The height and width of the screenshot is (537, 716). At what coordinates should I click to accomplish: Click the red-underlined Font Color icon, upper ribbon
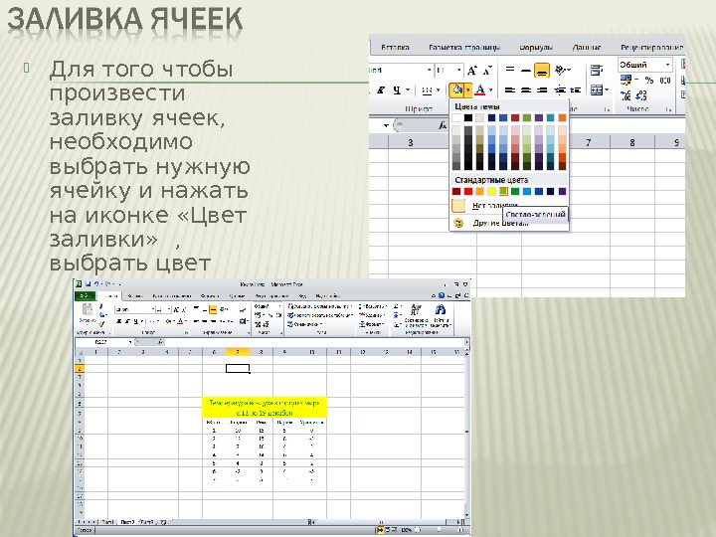point(479,89)
